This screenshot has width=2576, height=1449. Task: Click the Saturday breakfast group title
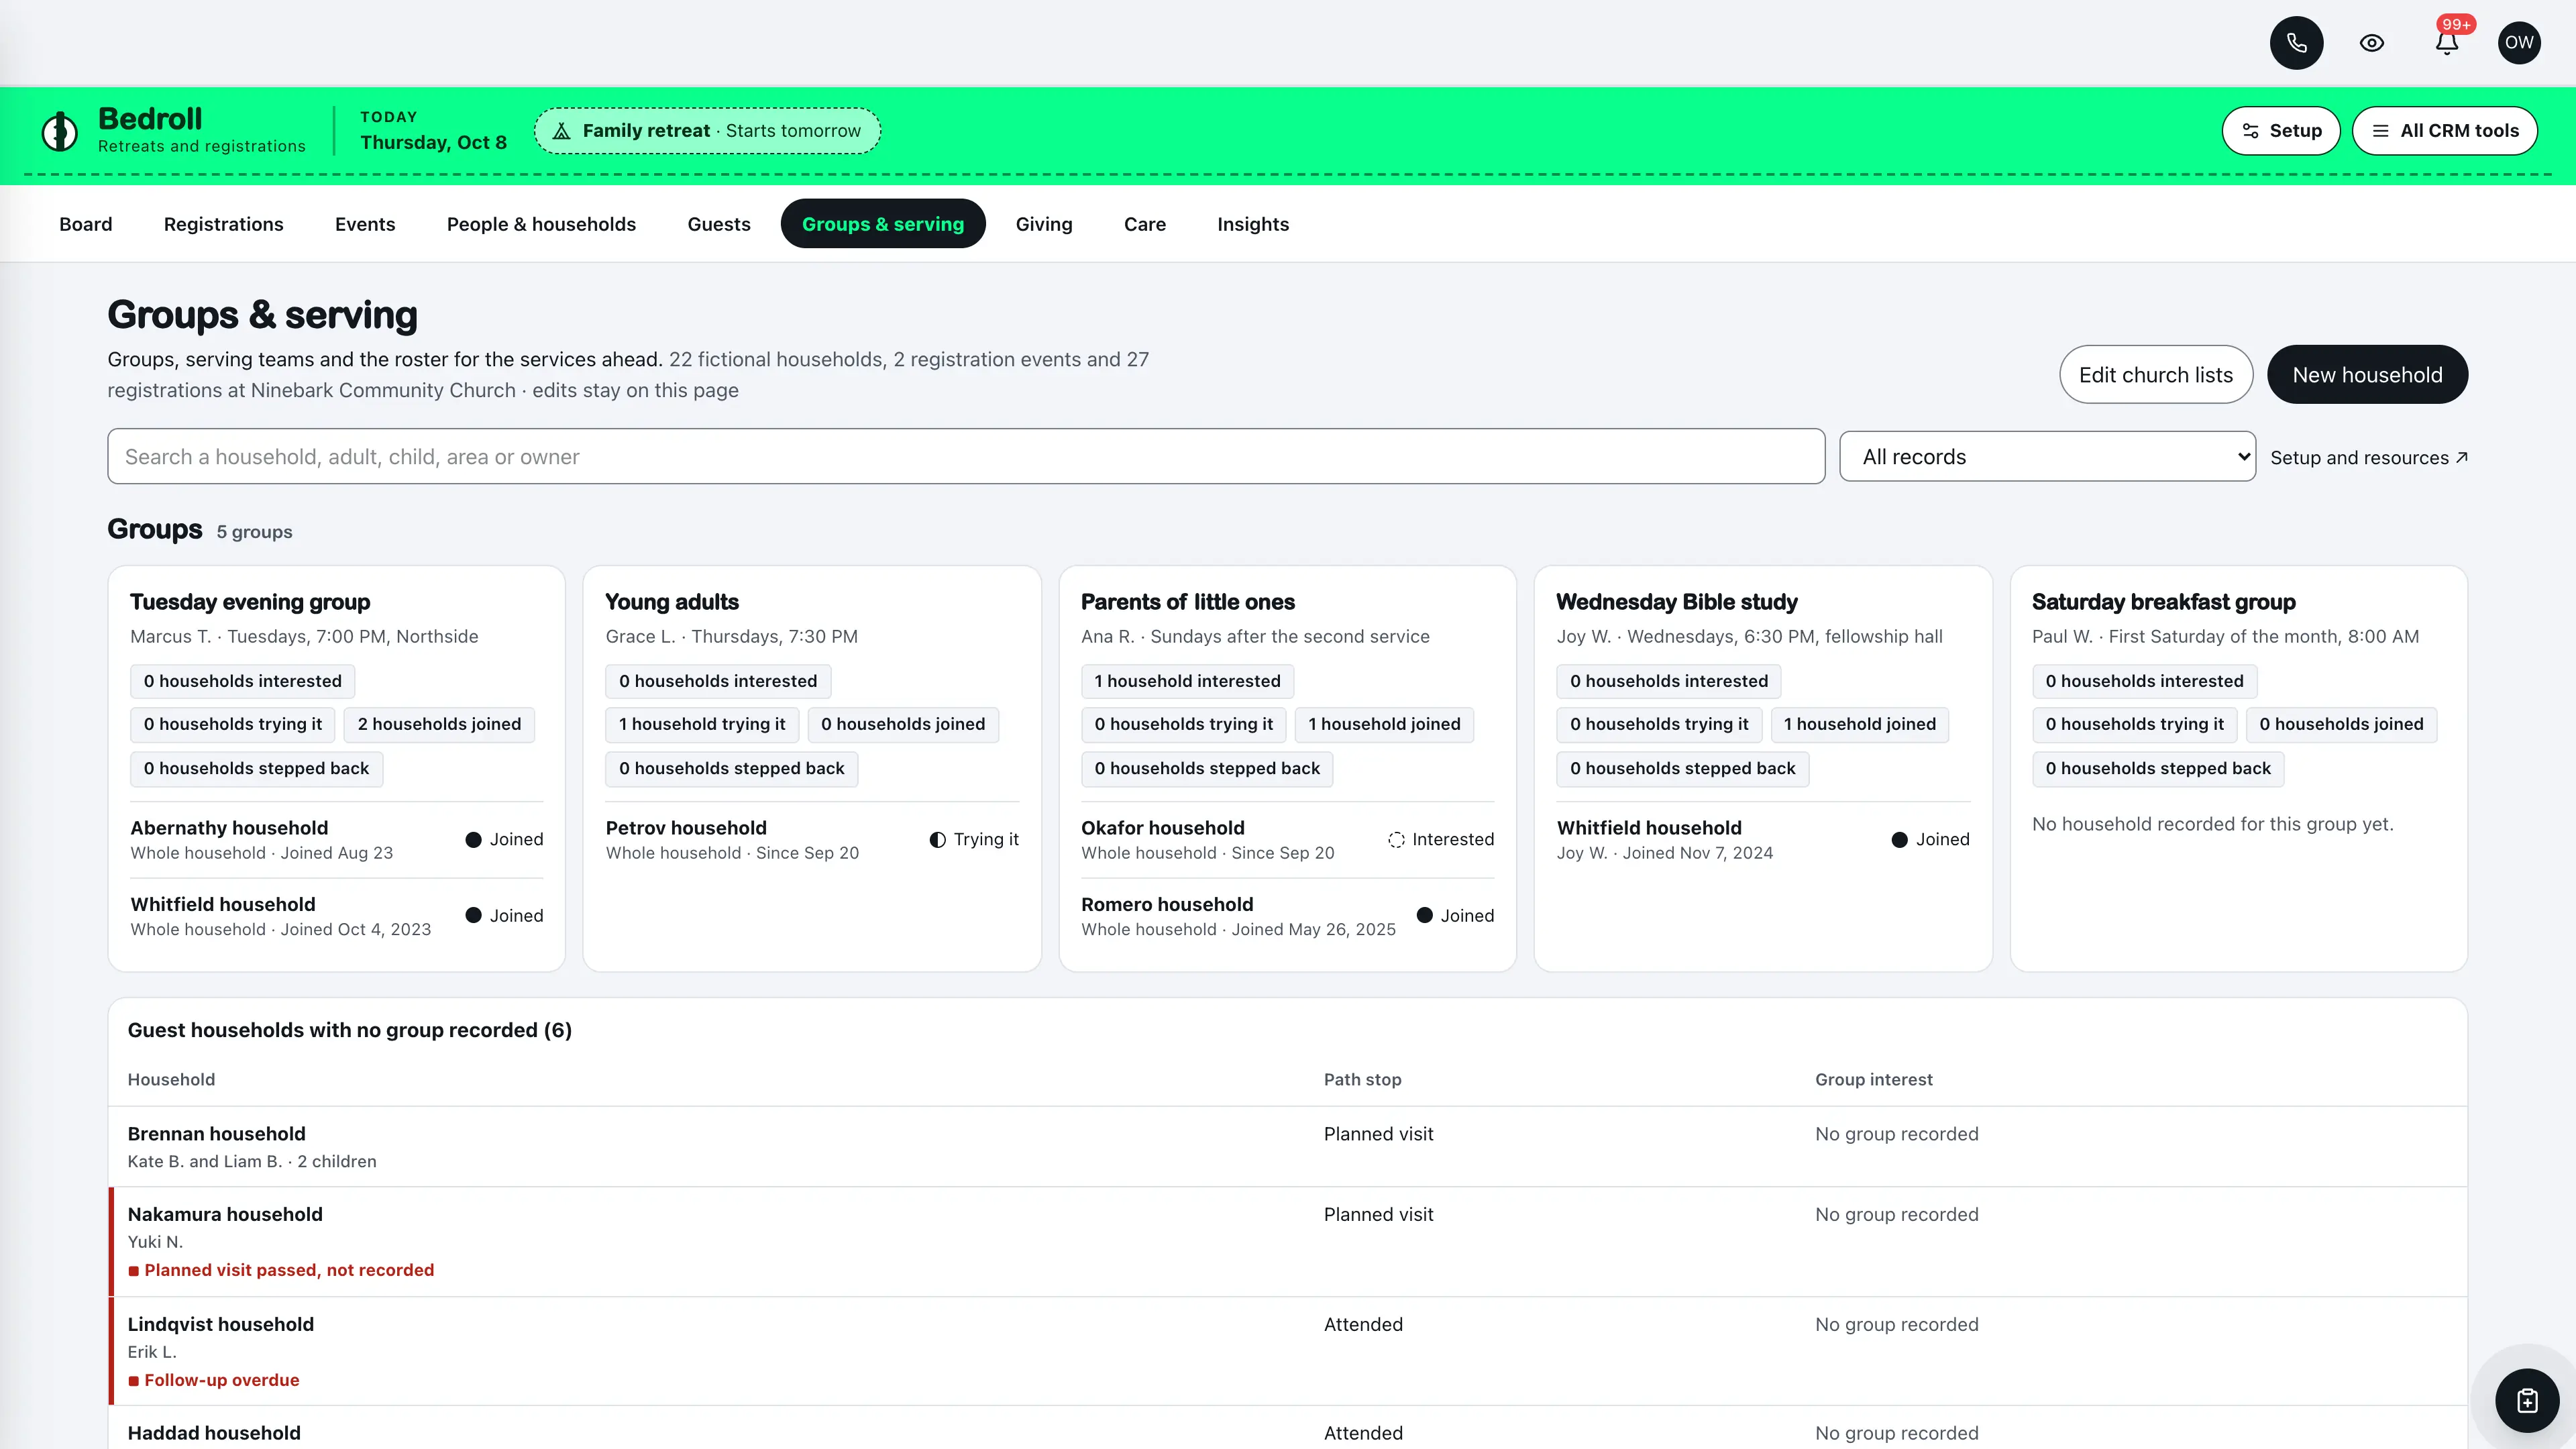pyautogui.click(x=2163, y=602)
